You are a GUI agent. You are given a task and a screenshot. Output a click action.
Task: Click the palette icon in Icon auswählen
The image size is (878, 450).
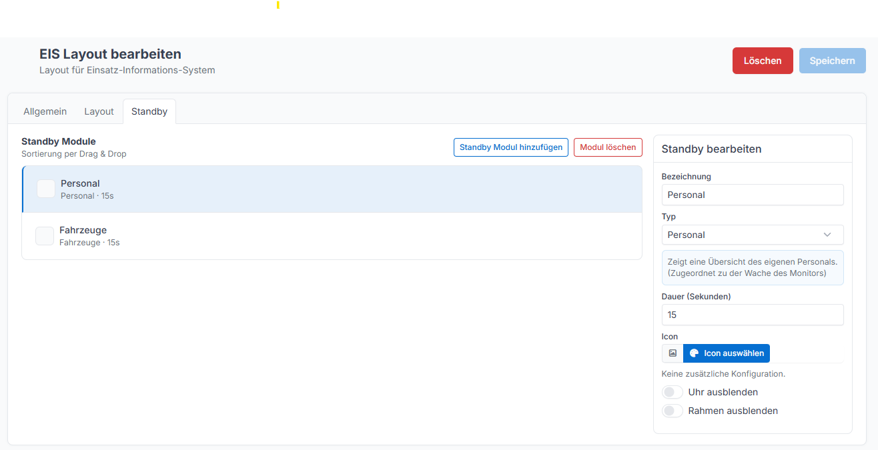694,353
